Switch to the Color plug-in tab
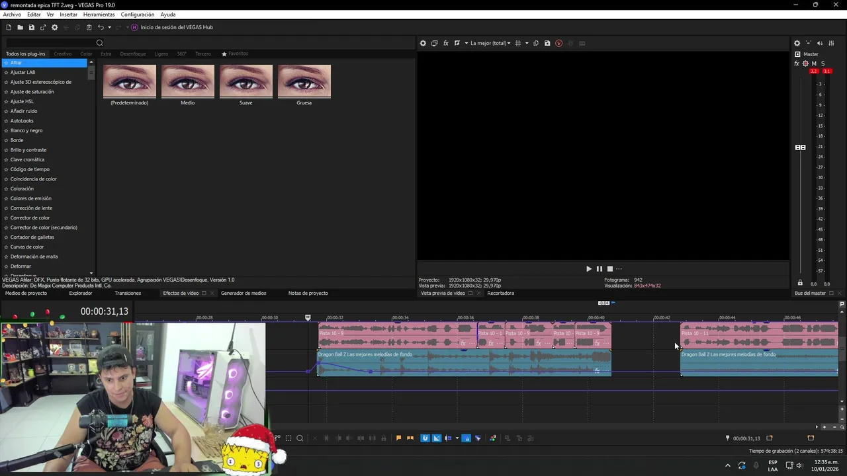 (x=87, y=54)
